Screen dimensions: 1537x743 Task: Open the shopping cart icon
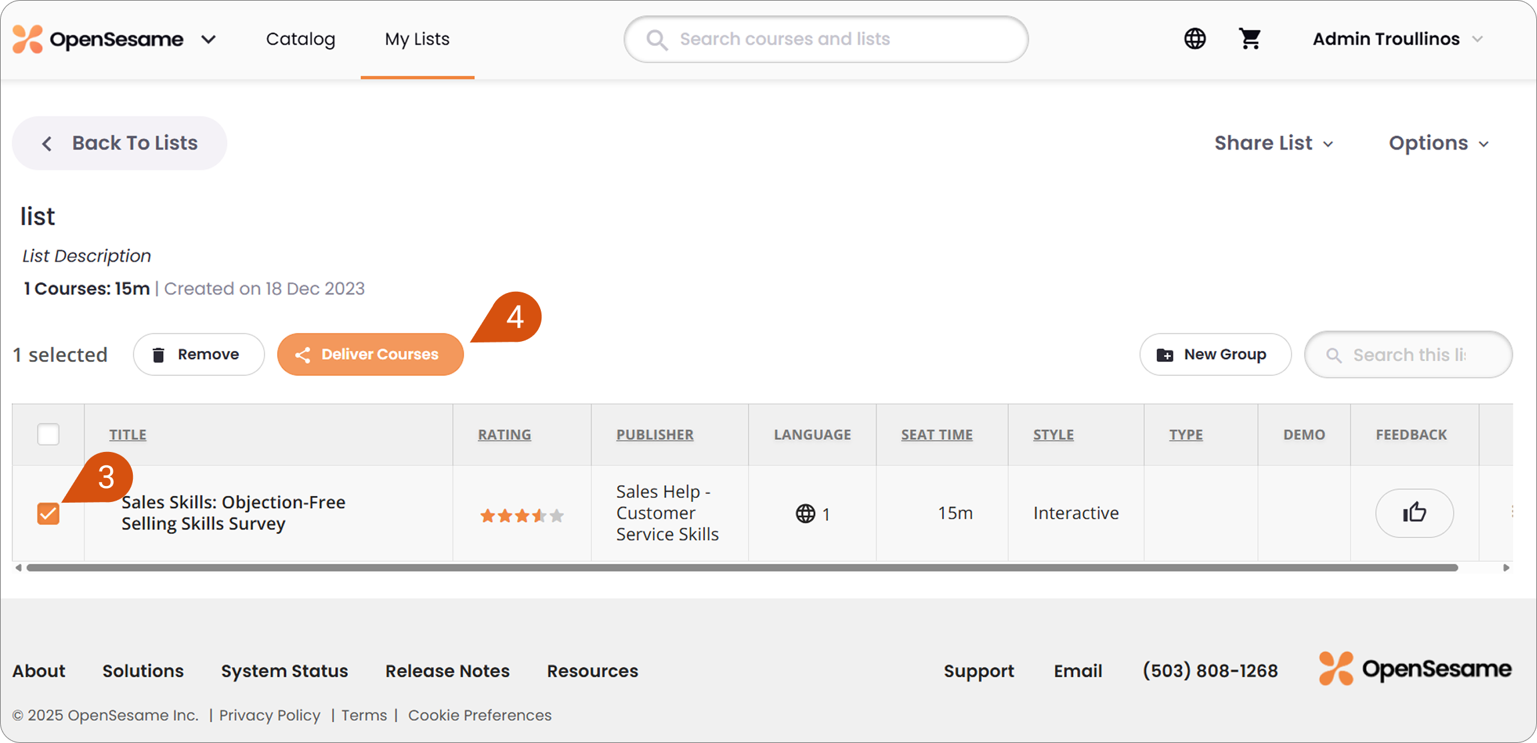pyautogui.click(x=1250, y=39)
